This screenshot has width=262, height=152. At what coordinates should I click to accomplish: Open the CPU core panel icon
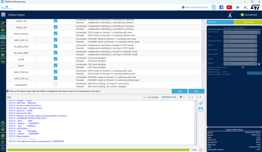3,42
